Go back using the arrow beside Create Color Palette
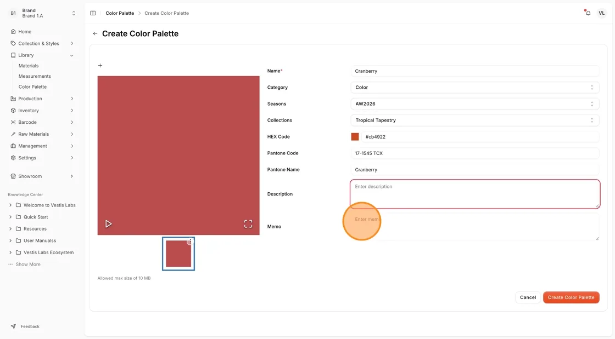 [x=95, y=33]
